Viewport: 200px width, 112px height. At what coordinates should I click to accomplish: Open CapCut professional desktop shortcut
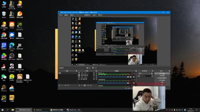coord(20,46)
